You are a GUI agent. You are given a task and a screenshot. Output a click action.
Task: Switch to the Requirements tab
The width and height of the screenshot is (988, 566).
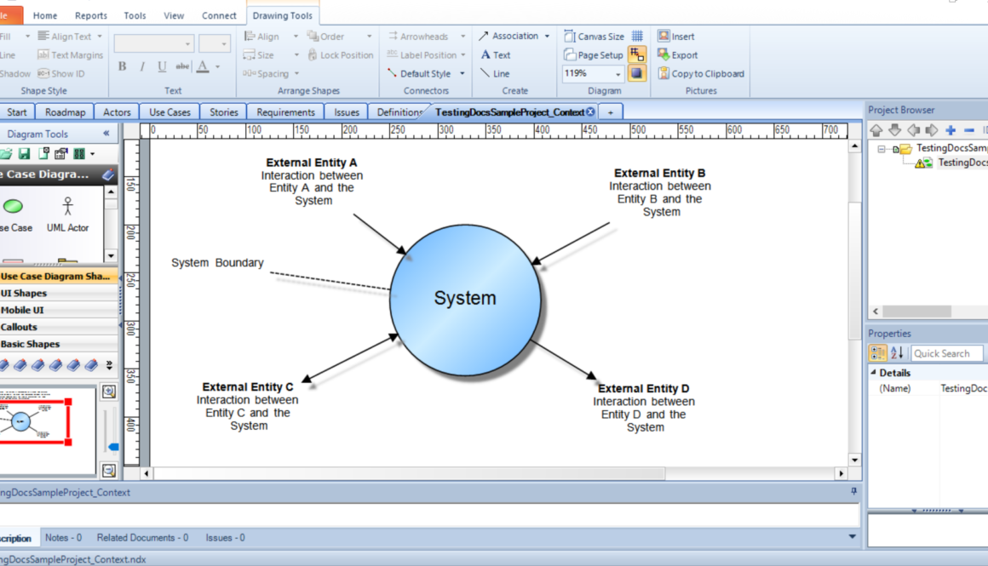click(x=284, y=111)
